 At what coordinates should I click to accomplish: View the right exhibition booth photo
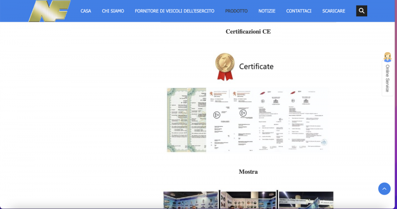tap(306, 200)
